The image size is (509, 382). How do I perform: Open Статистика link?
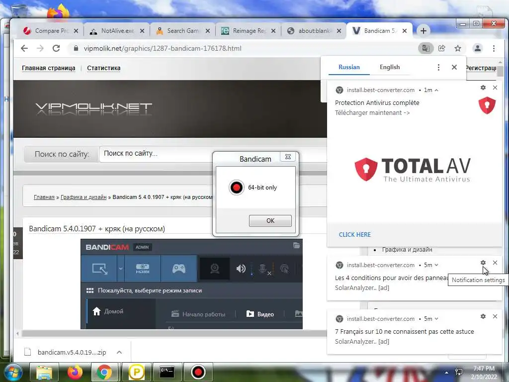(x=103, y=68)
